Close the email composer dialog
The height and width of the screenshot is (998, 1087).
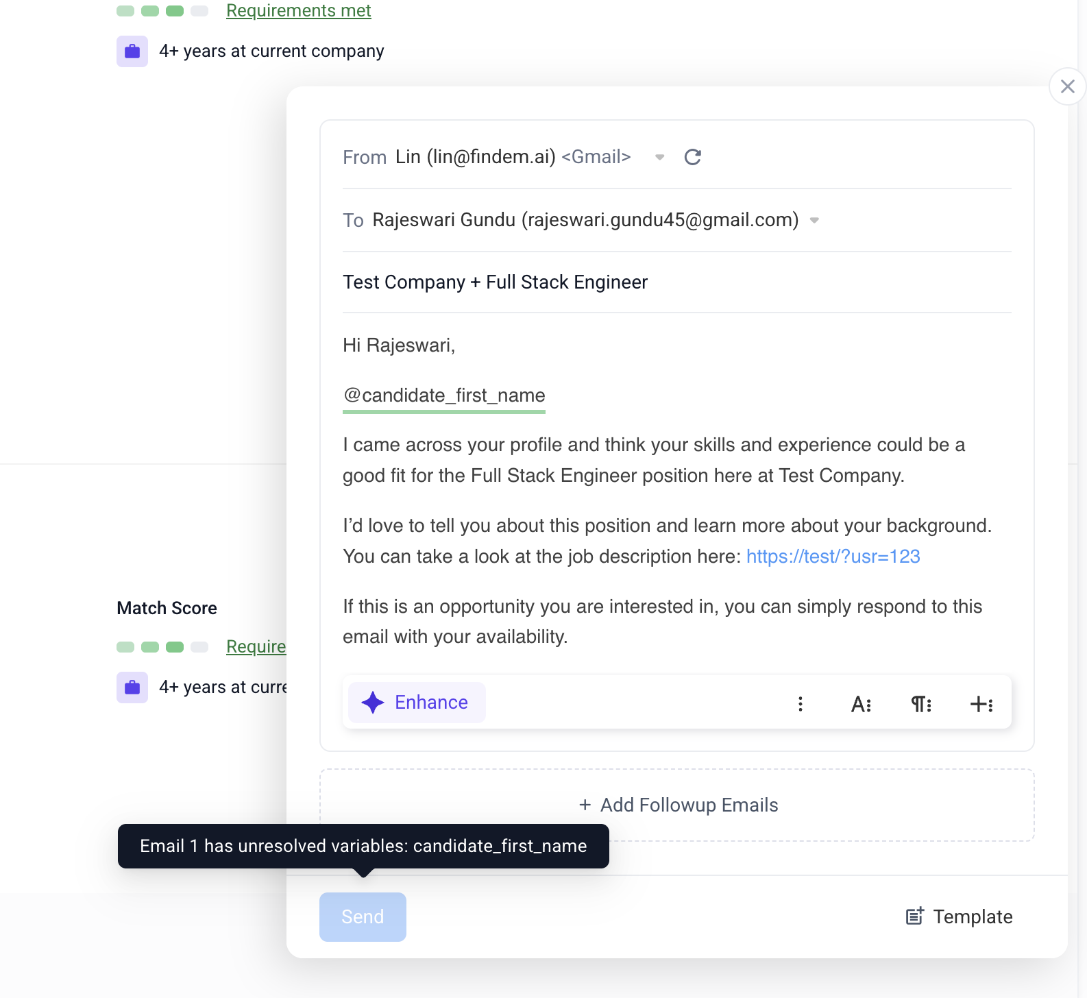[x=1067, y=86]
